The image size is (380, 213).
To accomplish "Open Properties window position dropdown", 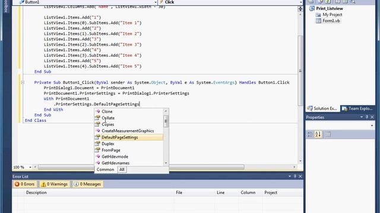I will (x=362, y=117).
